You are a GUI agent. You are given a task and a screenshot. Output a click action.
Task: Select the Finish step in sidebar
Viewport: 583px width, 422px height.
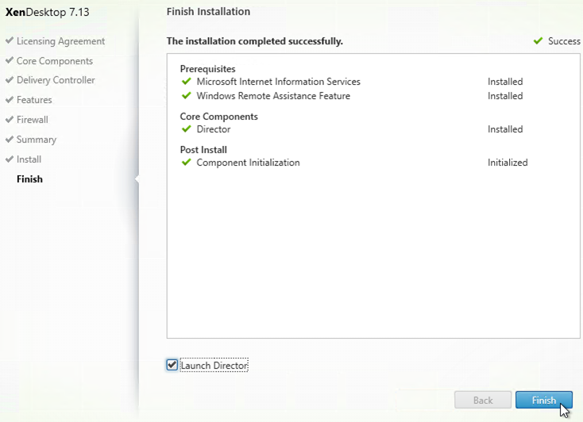29,179
